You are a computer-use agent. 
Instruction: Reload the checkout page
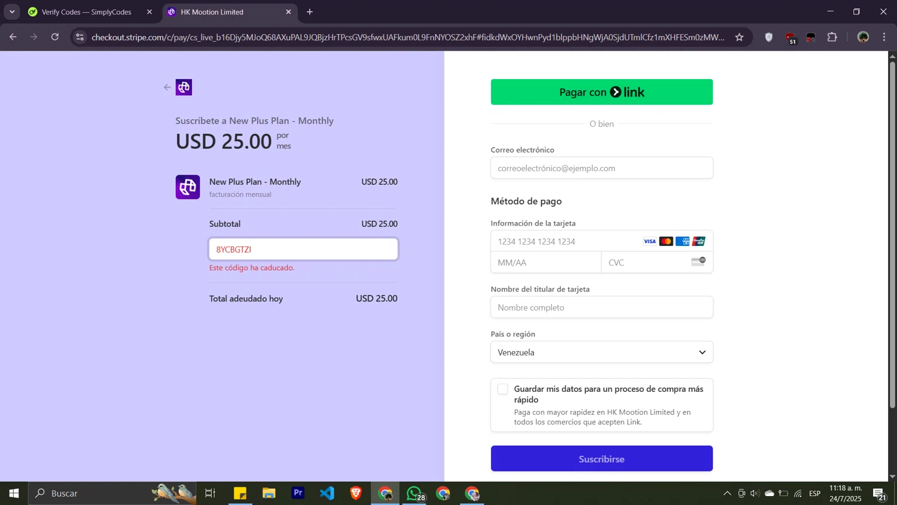click(55, 37)
